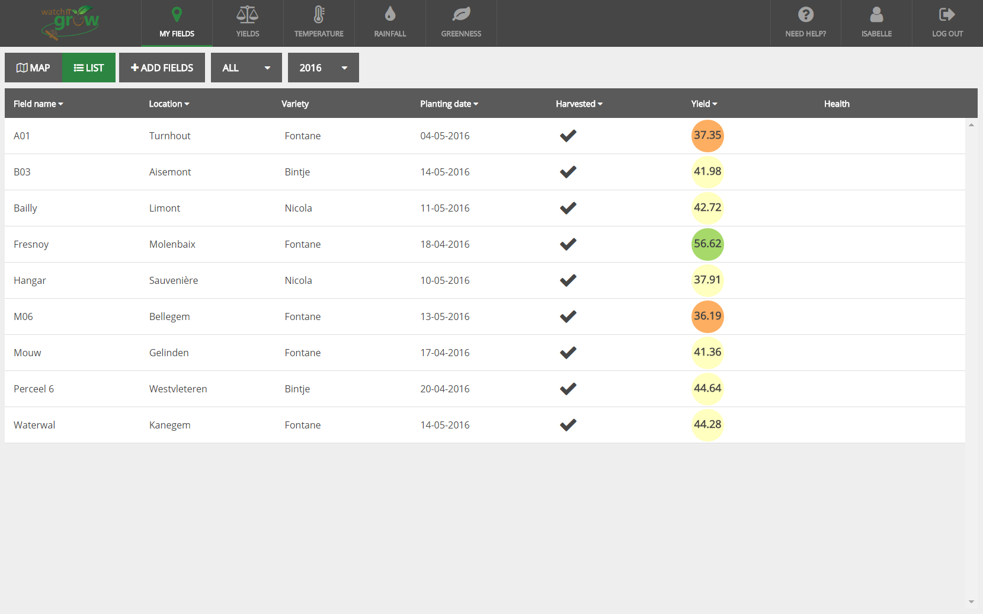Click harvested checkmark for M06

pyautogui.click(x=568, y=316)
